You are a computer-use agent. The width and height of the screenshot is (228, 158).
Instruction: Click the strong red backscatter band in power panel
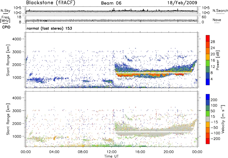[x=150, y=75]
